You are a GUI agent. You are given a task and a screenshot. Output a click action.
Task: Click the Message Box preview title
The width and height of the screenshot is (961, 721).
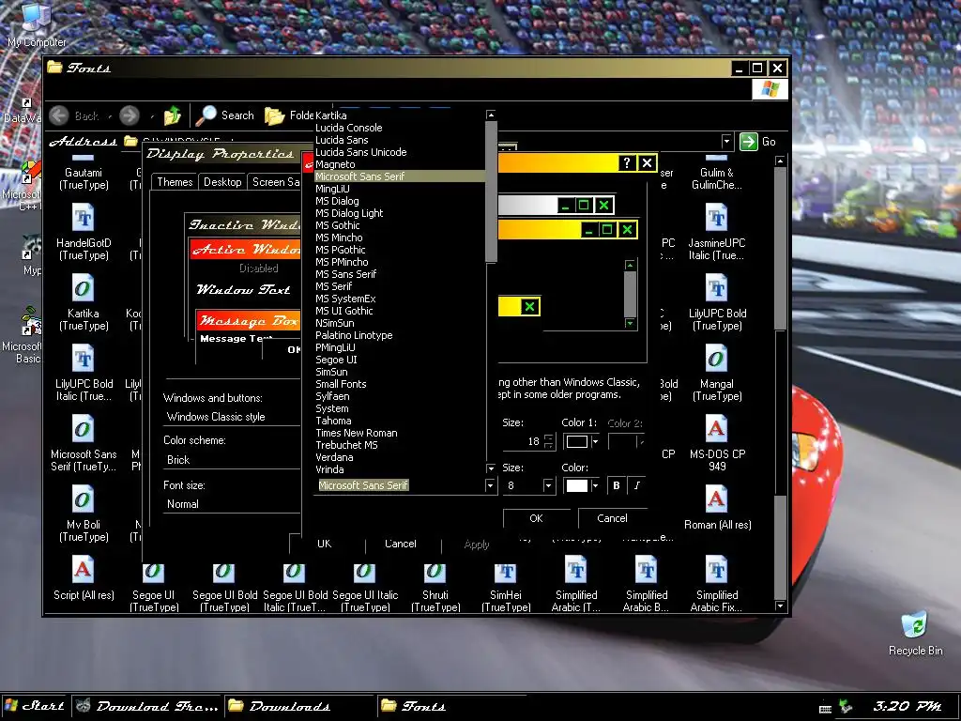coord(248,321)
